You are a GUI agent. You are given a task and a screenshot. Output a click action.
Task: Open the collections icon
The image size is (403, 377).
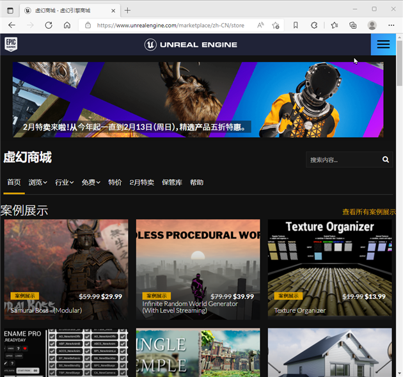click(x=353, y=25)
